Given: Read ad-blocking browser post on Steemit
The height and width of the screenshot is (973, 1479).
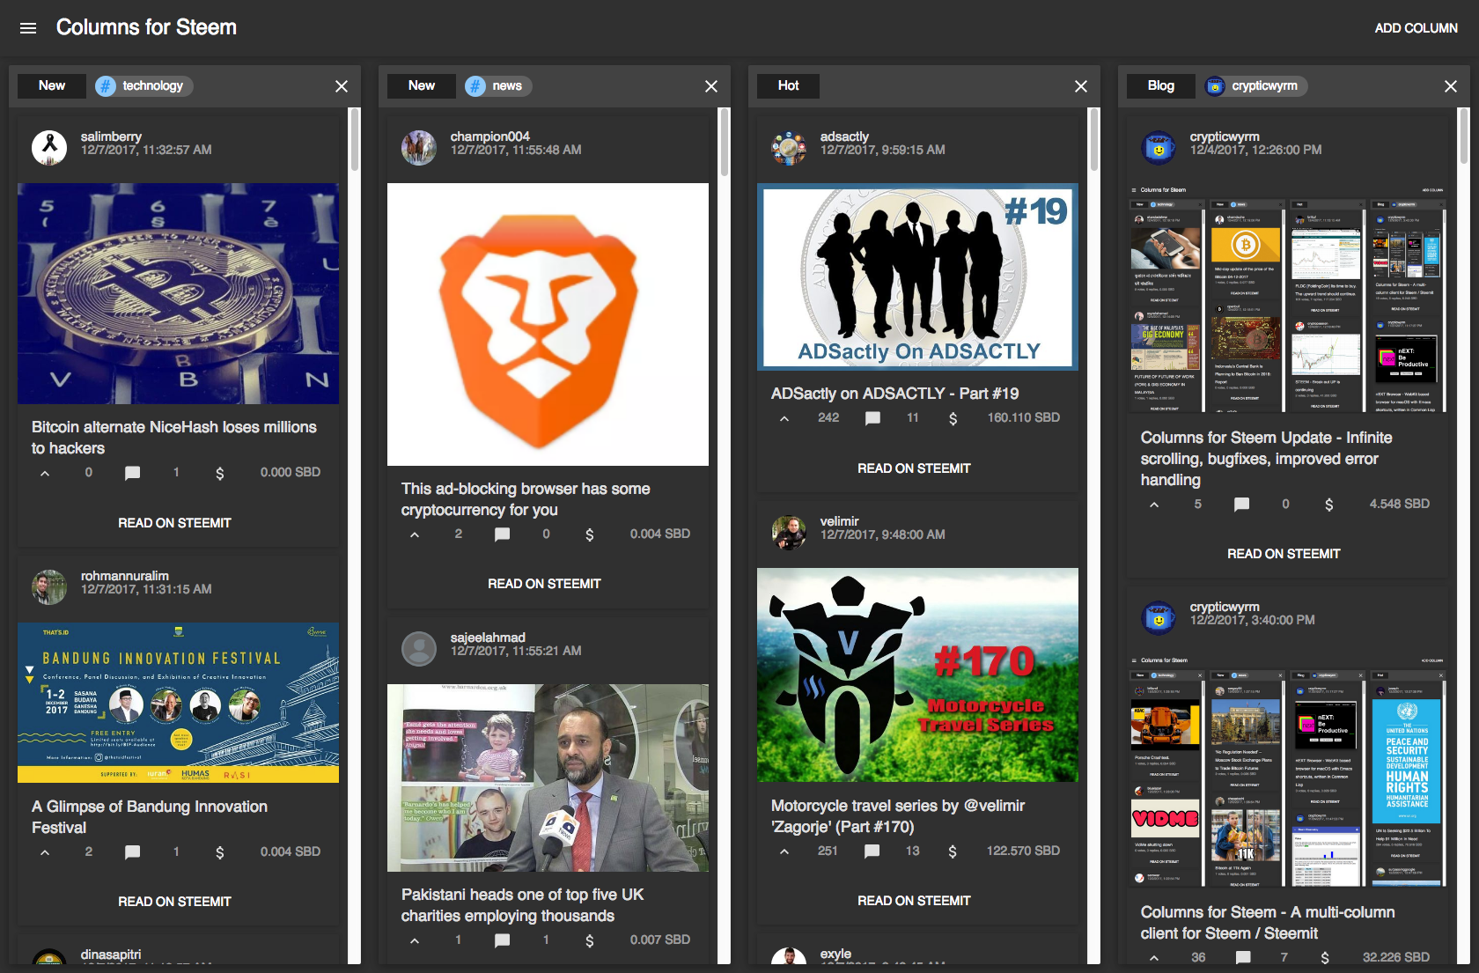Looking at the screenshot, I should pos(545,584).
